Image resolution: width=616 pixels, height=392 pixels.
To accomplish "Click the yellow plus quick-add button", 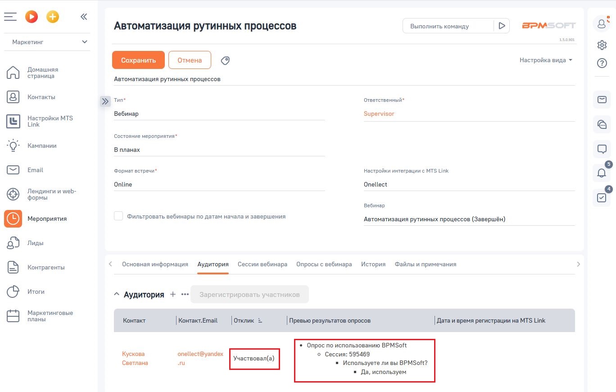I will [x=53, y=17].
